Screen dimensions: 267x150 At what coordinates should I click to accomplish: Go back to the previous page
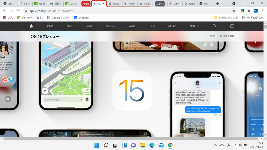(5, 11)
